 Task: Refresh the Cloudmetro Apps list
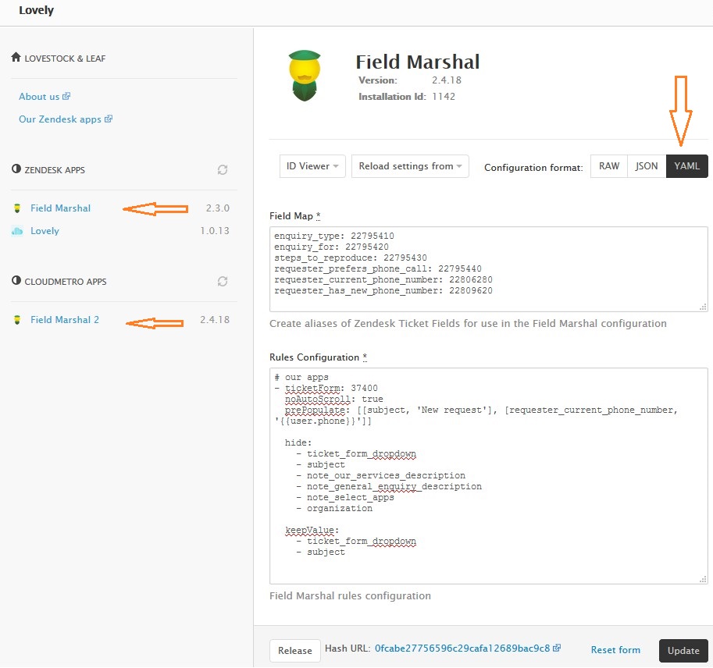[223, 281]
